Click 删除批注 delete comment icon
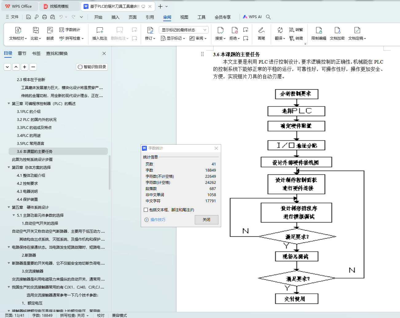Viewport: 400px width, 318px height. (120, 30)
